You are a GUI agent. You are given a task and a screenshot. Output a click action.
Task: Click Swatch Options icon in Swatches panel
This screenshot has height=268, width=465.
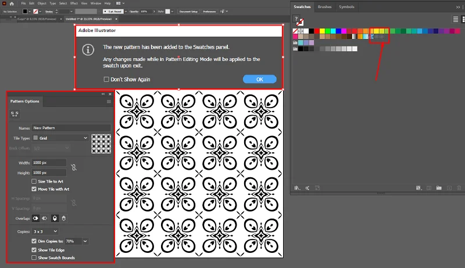click(x=429, y=188)
